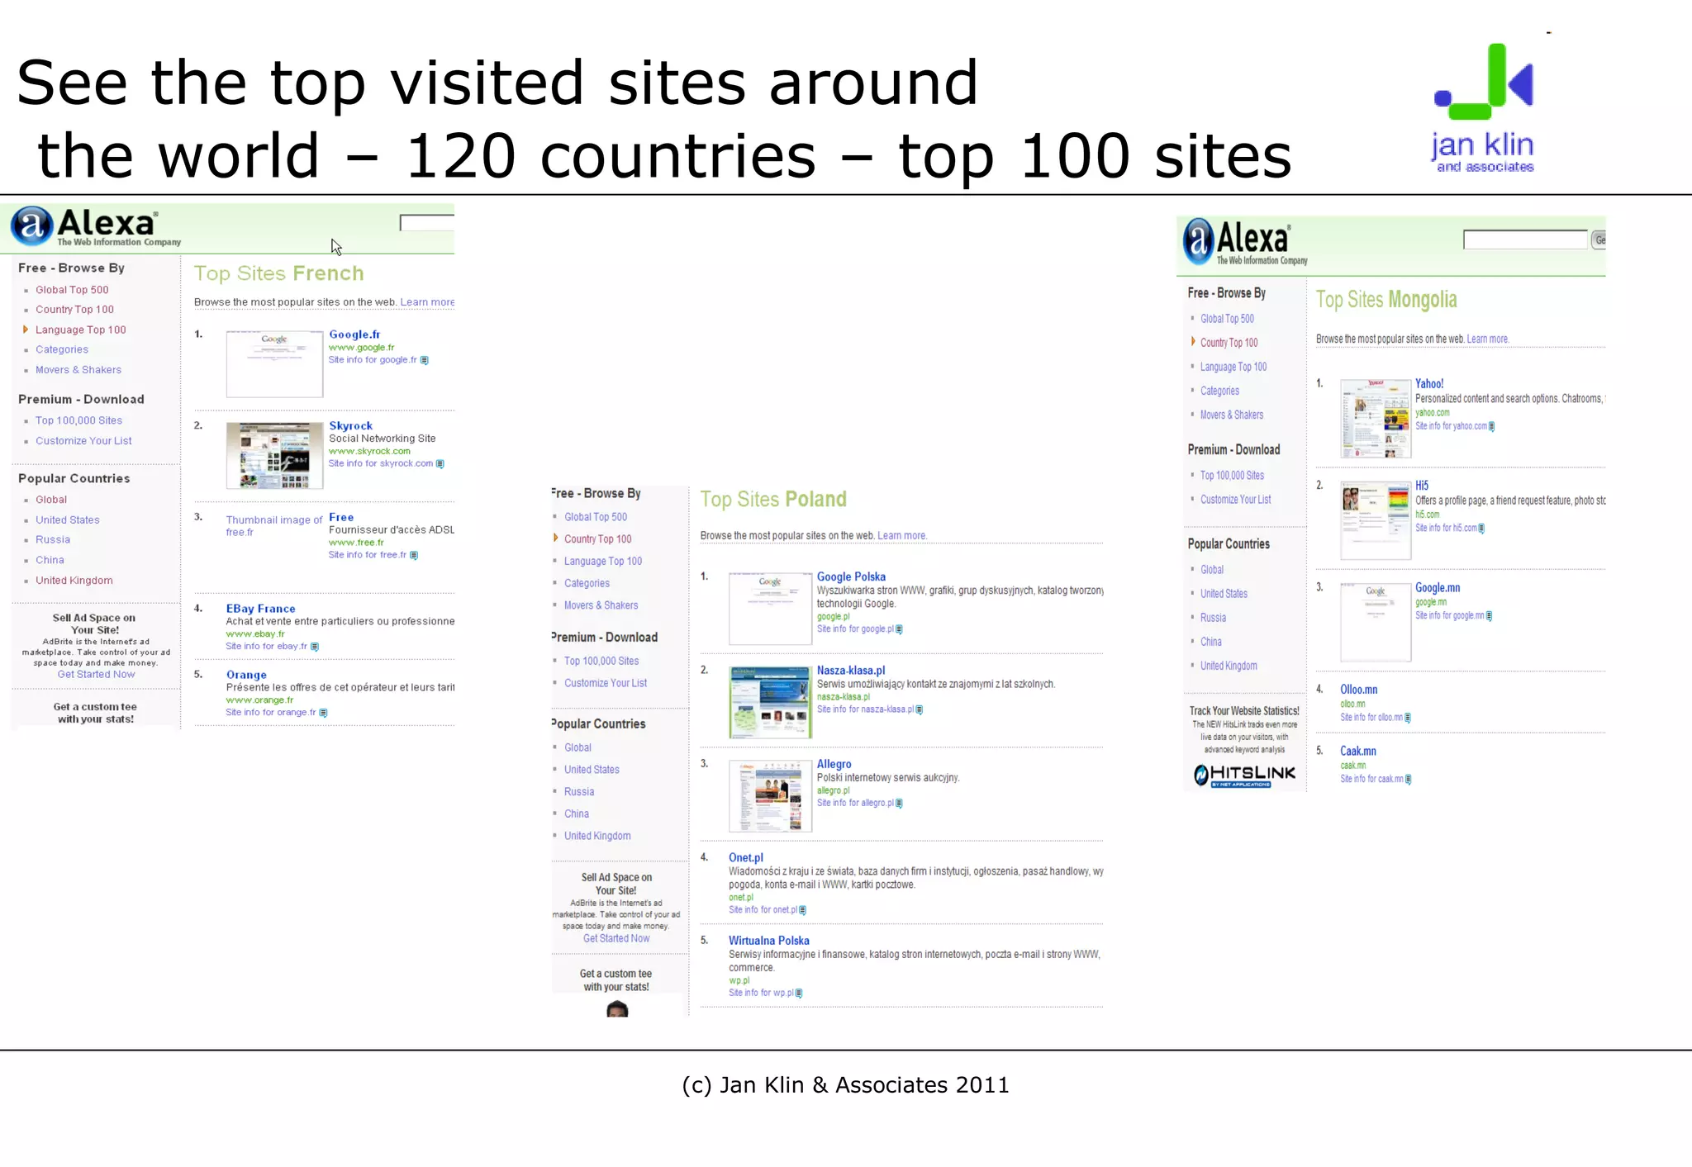Open the Google Polska title link
This screenshot has width=1692, height=1167.
(x=851, y=576)
